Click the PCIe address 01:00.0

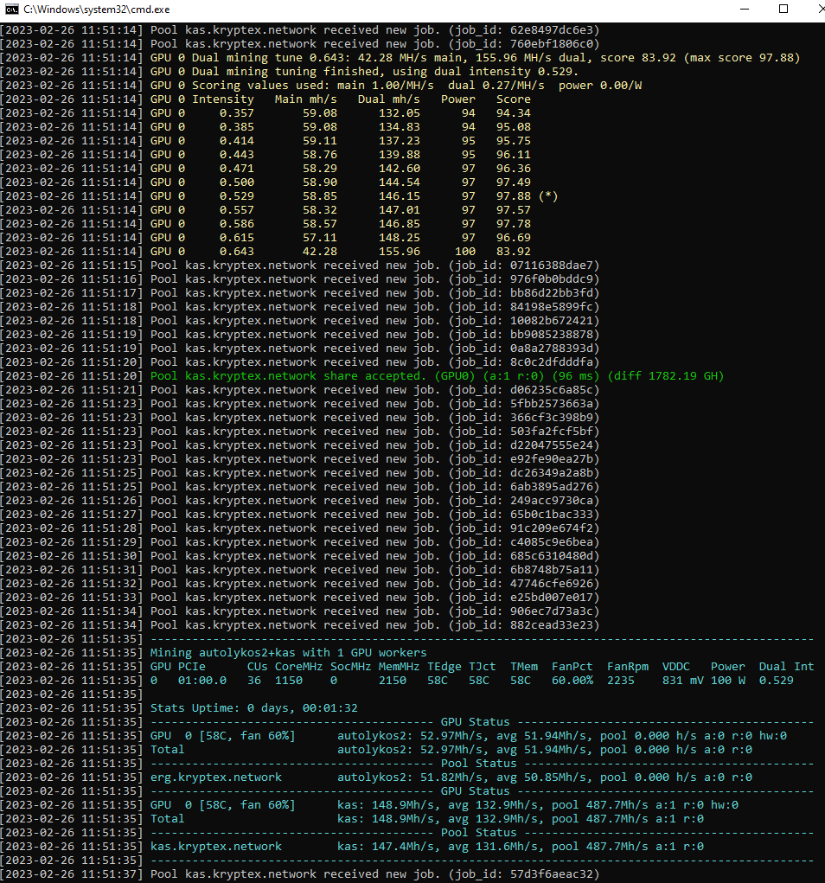[x=202, y=681]
